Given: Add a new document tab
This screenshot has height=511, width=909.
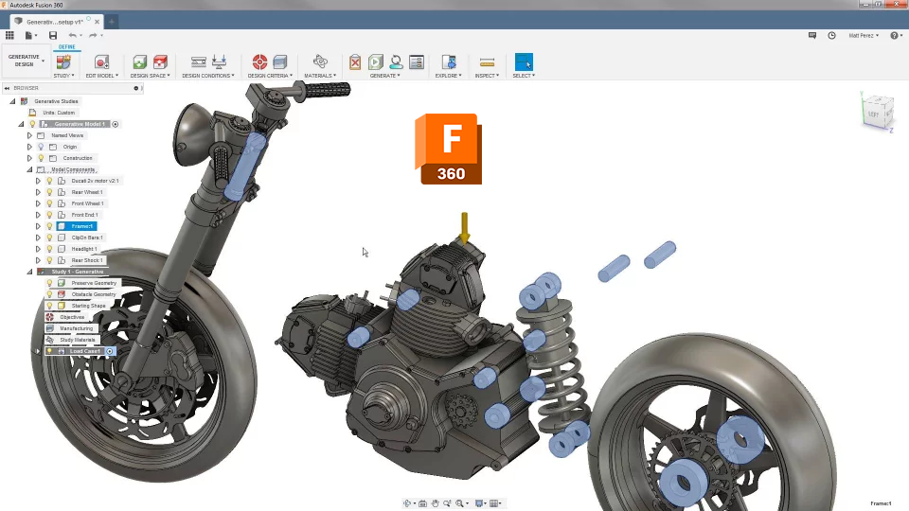Looking at the screenshot, I should [112, 22].
